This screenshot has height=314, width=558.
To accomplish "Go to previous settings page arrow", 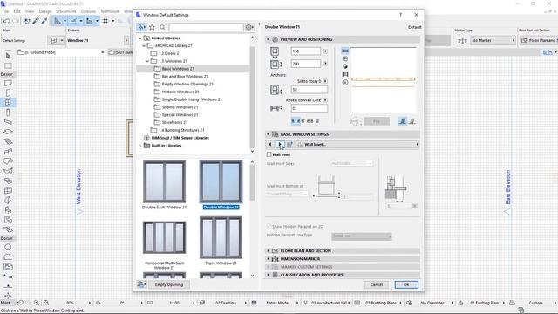I will point(270,144).
